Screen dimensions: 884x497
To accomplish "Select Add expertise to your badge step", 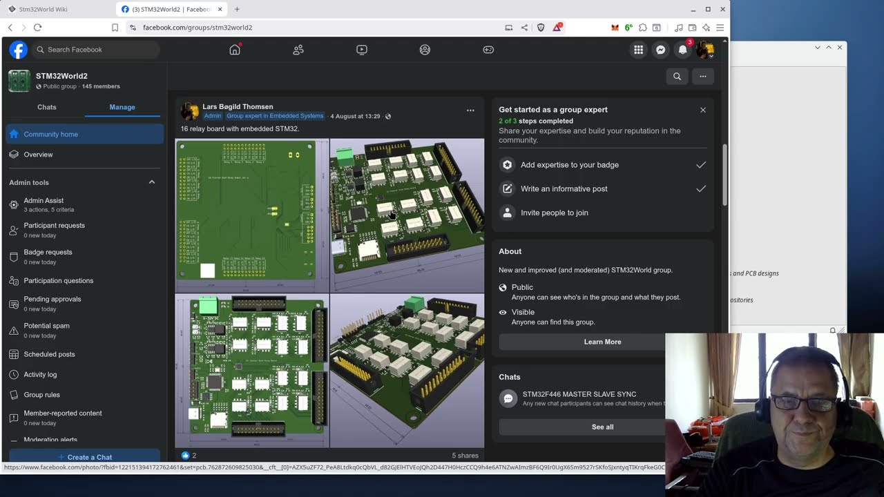I will (603, 165).
